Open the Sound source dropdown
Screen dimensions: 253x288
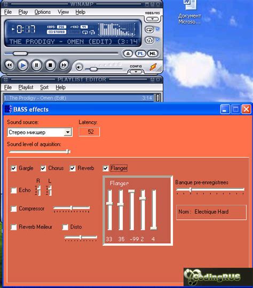point(68,132)
